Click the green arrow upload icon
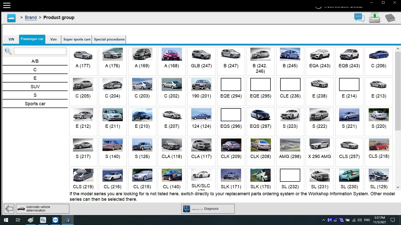The width and height of the screenshot is (401, 225). [x=374, y=18]
